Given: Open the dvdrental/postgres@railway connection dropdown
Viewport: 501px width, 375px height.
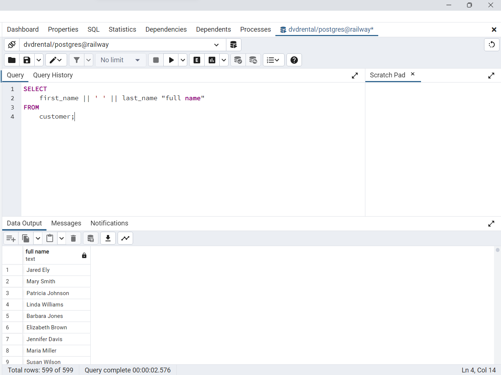Looking at the screenshot, I should click(216, 45).
